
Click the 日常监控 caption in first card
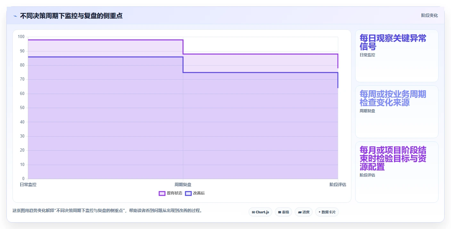pos(367,55)
